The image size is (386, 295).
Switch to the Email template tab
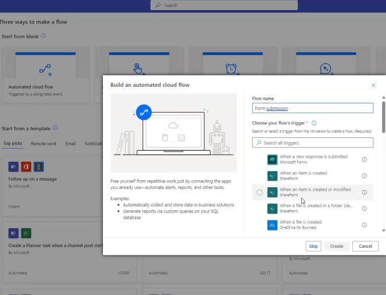70,144
